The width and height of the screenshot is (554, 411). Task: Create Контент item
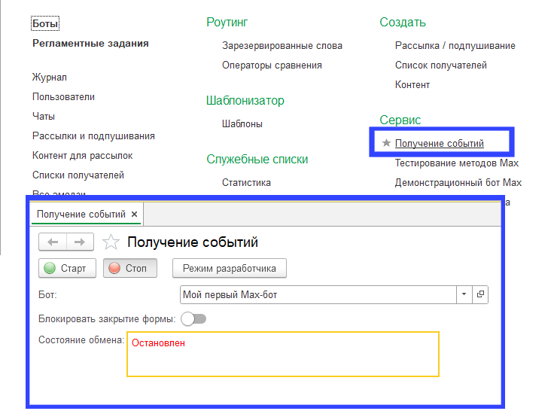click(x=412, y=85)
